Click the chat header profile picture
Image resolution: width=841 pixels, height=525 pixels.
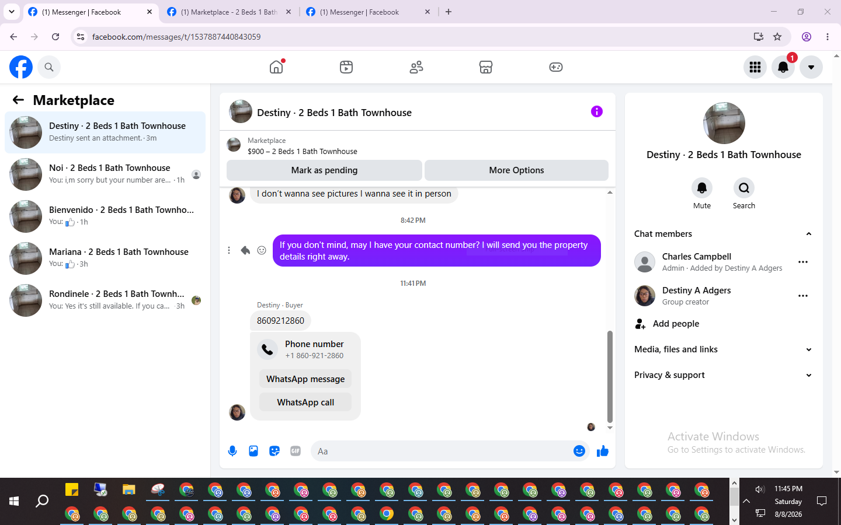(x=241, y=111)
